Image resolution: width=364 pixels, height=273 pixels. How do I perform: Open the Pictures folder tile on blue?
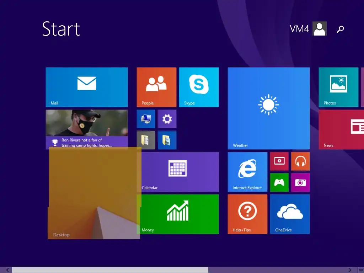(x=167, y=140)
